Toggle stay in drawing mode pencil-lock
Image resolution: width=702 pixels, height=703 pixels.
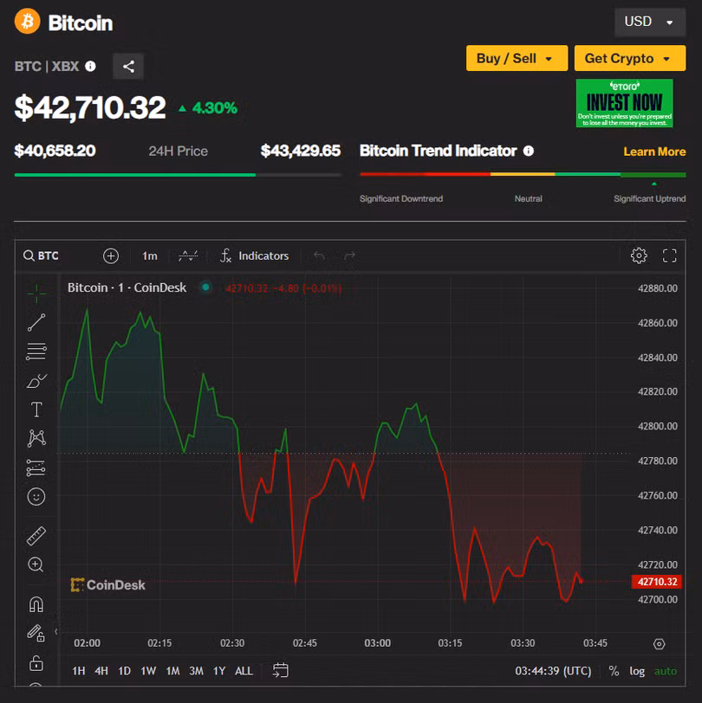(x=36, y=633)
